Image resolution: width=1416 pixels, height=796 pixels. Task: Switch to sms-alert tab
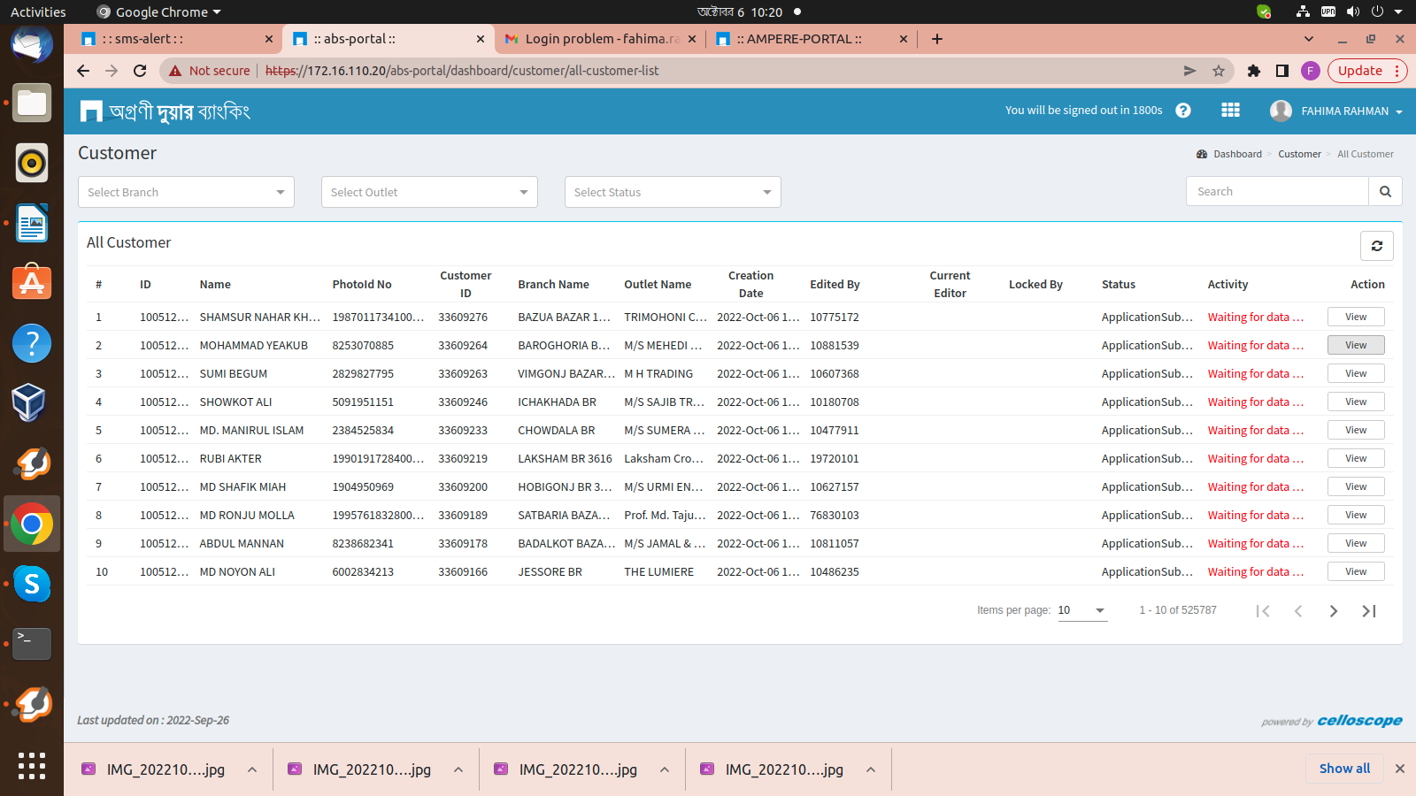pyautogui.click(x=176, y=39)
